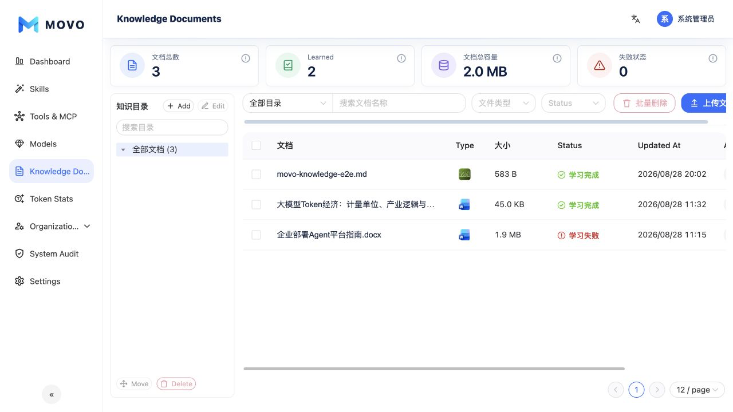This screenshot has width=733, height=412.
Task: Expand the Organization submenu
Action: 51,226
